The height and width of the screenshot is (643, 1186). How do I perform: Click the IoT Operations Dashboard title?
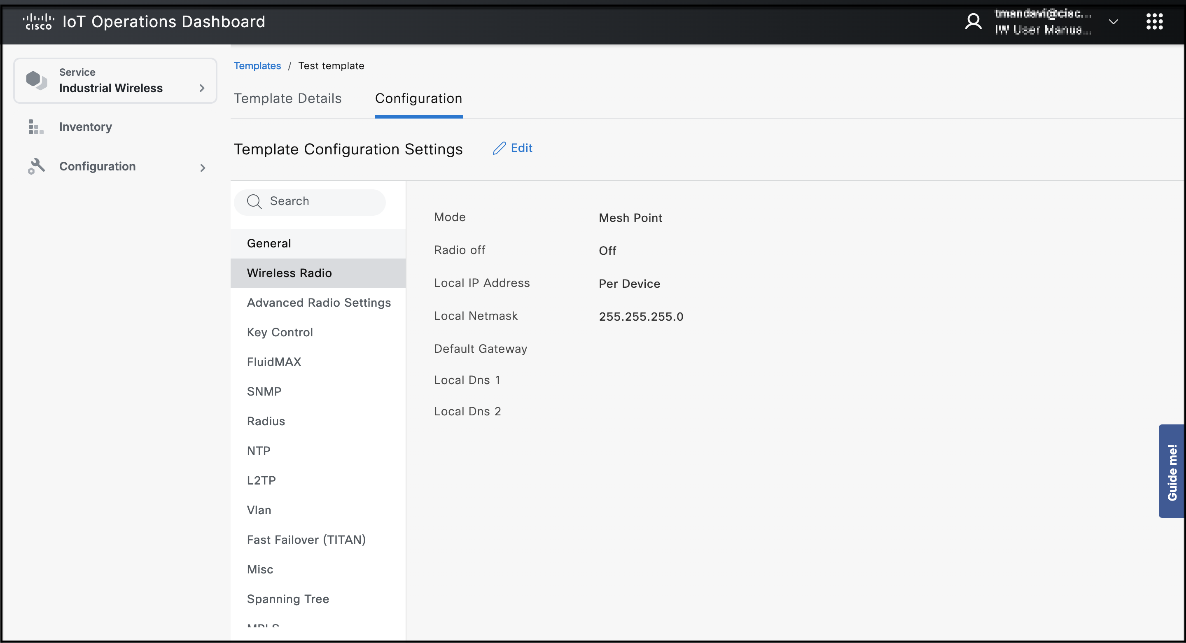[163, 22]
